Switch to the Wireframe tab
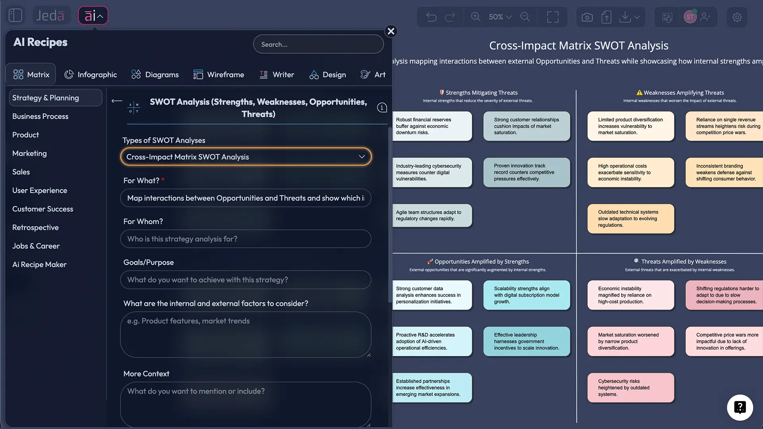The image size is (763, 429). [219, 75]
